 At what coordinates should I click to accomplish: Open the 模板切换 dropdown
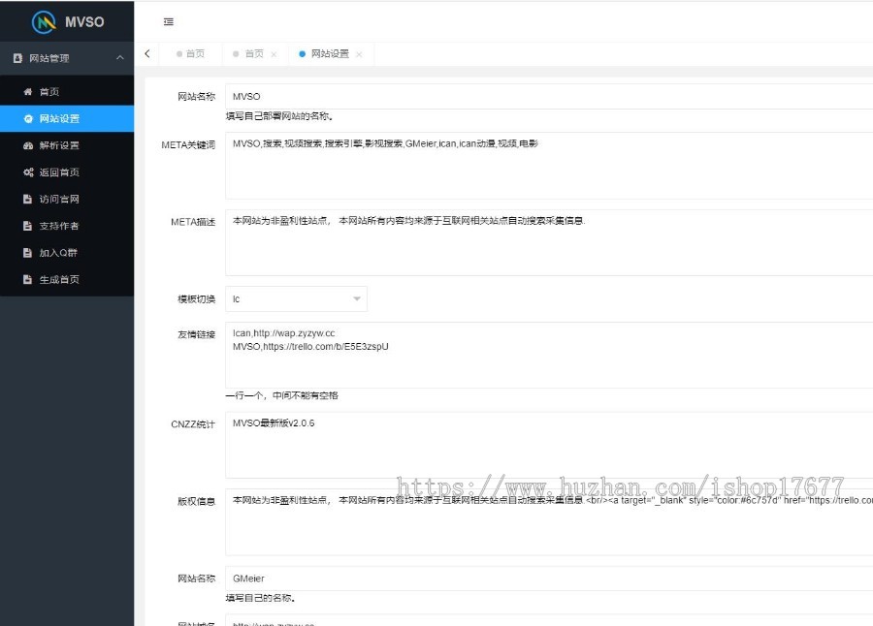[x=296, y=298]
